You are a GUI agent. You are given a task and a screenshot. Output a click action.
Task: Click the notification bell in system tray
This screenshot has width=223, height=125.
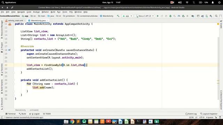[213, 2]
